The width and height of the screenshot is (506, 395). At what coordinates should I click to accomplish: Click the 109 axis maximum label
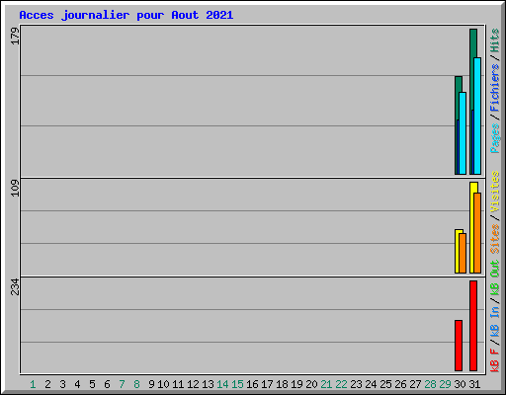tap(15, 188)
